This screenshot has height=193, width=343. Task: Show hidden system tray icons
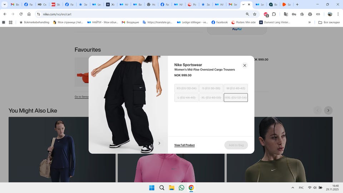(x=293, y=188)
